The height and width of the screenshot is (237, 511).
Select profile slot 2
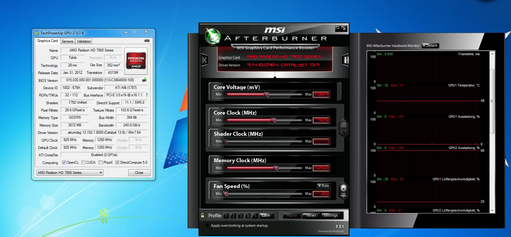tap(233, 216)
